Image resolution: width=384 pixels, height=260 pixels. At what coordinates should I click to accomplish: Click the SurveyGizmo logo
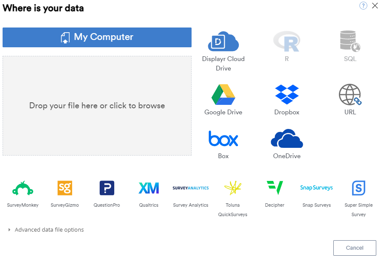65,188
